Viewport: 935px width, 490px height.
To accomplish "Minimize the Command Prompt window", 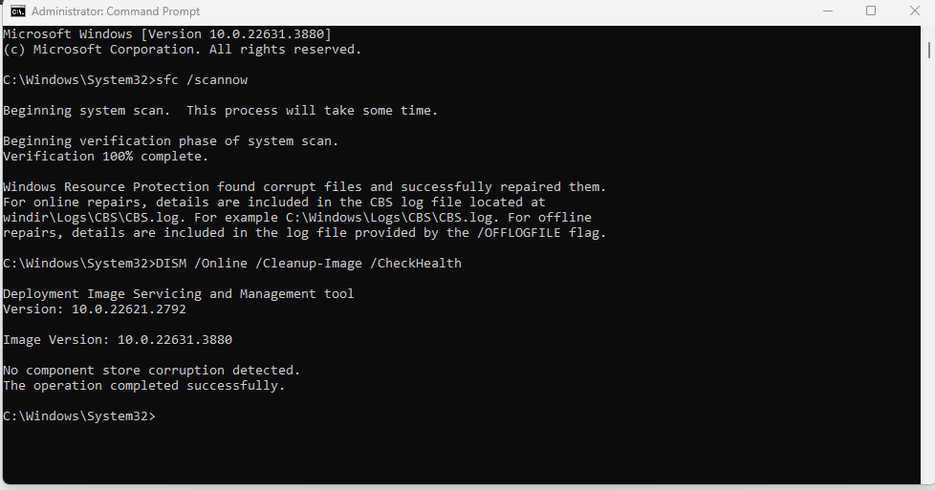I will point(828,11).
